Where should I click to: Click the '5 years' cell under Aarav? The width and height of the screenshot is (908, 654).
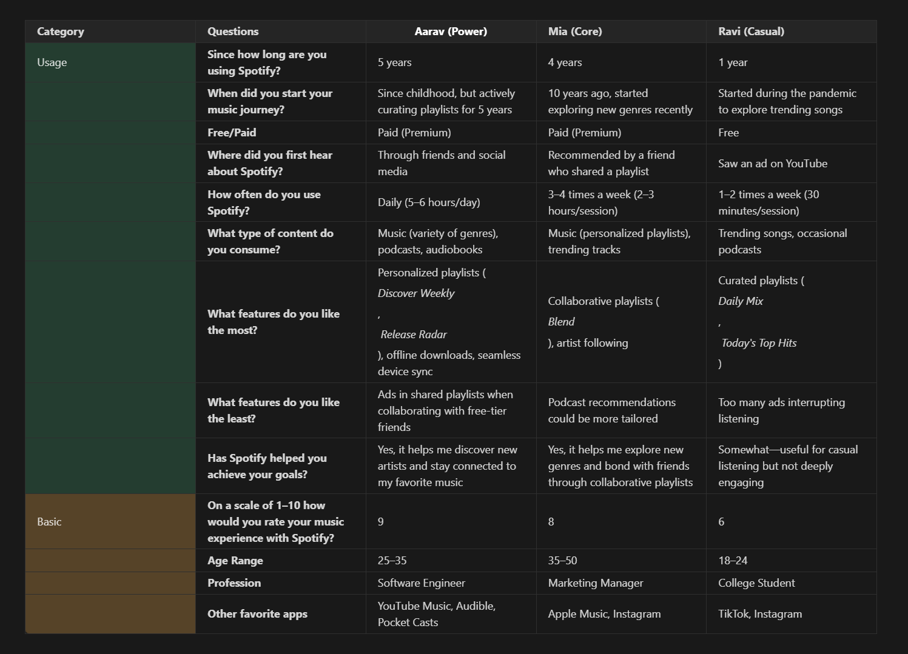point(451,62)
